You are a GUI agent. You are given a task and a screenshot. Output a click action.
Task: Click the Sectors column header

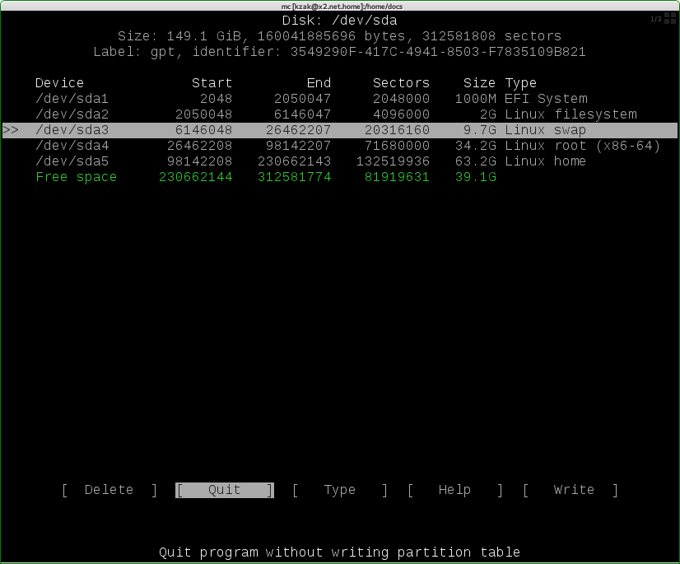click(x=401, y=83)
